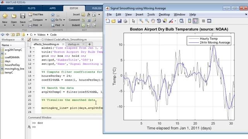Expand the Open dropdown arrow
Screen dimensions: 248x139
(x=14, y=25)
